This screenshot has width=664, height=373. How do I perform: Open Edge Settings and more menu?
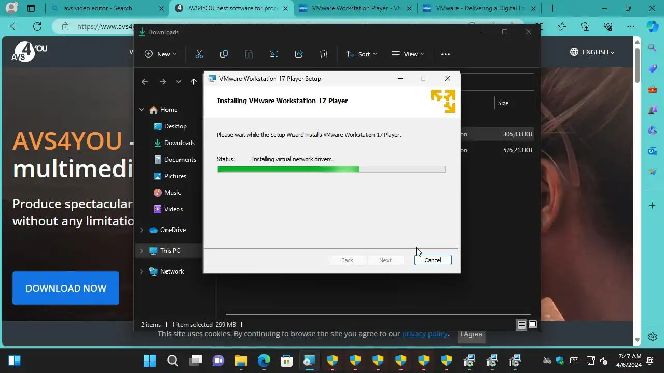[x=631, y=26]
